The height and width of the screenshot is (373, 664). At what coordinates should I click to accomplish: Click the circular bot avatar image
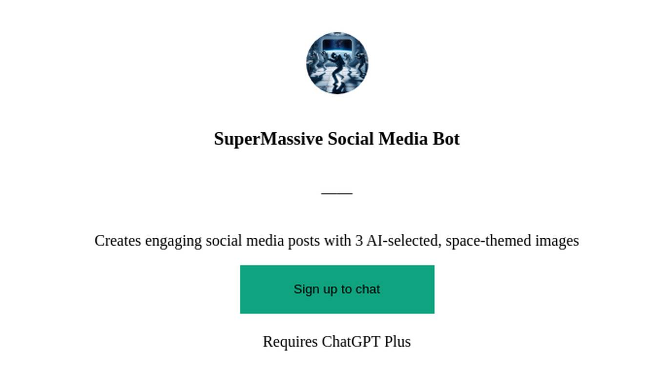click(337, 63)
